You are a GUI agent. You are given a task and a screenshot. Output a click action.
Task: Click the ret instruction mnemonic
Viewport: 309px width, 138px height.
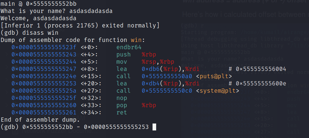tap(121, 112)
